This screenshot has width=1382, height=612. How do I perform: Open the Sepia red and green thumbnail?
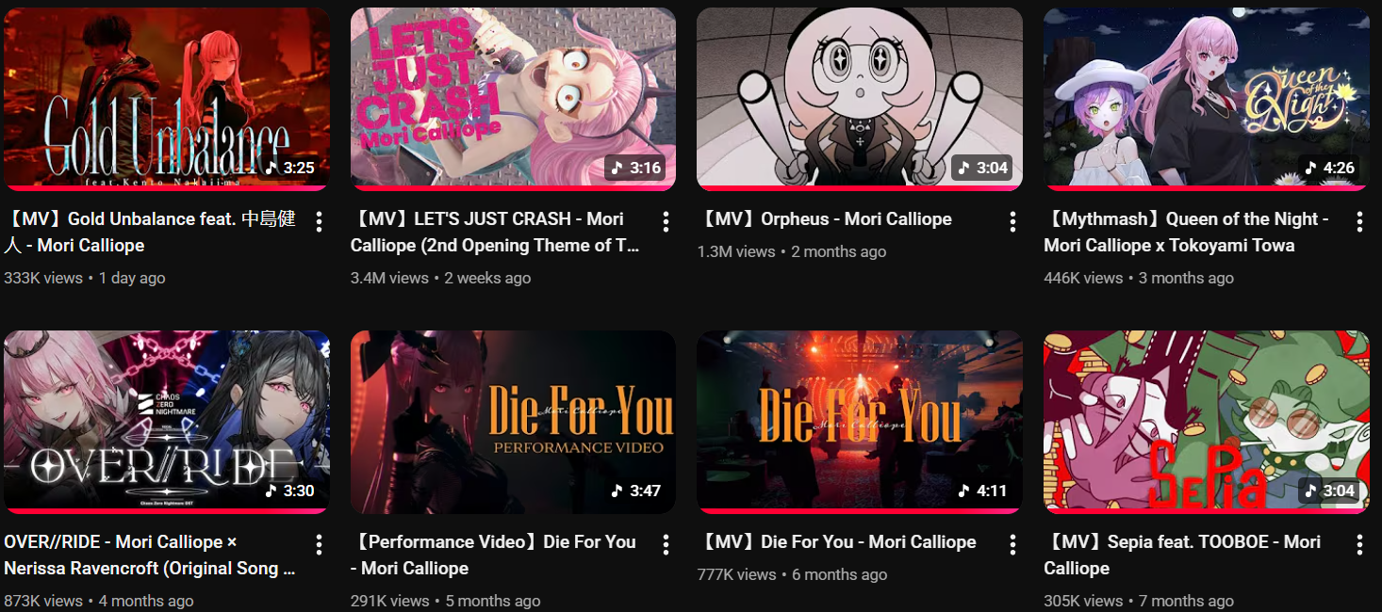click(x=1207, y=422)
